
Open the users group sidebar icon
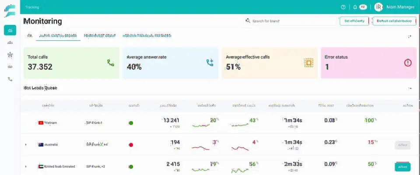point(10,42)
